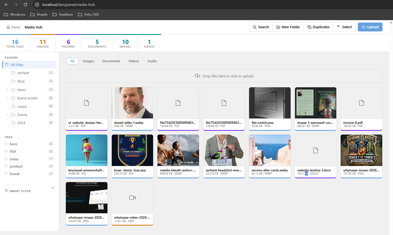Click the All Files icon in the sidebar
This screenshot has height=235, width=393.
tap(7, 65)
